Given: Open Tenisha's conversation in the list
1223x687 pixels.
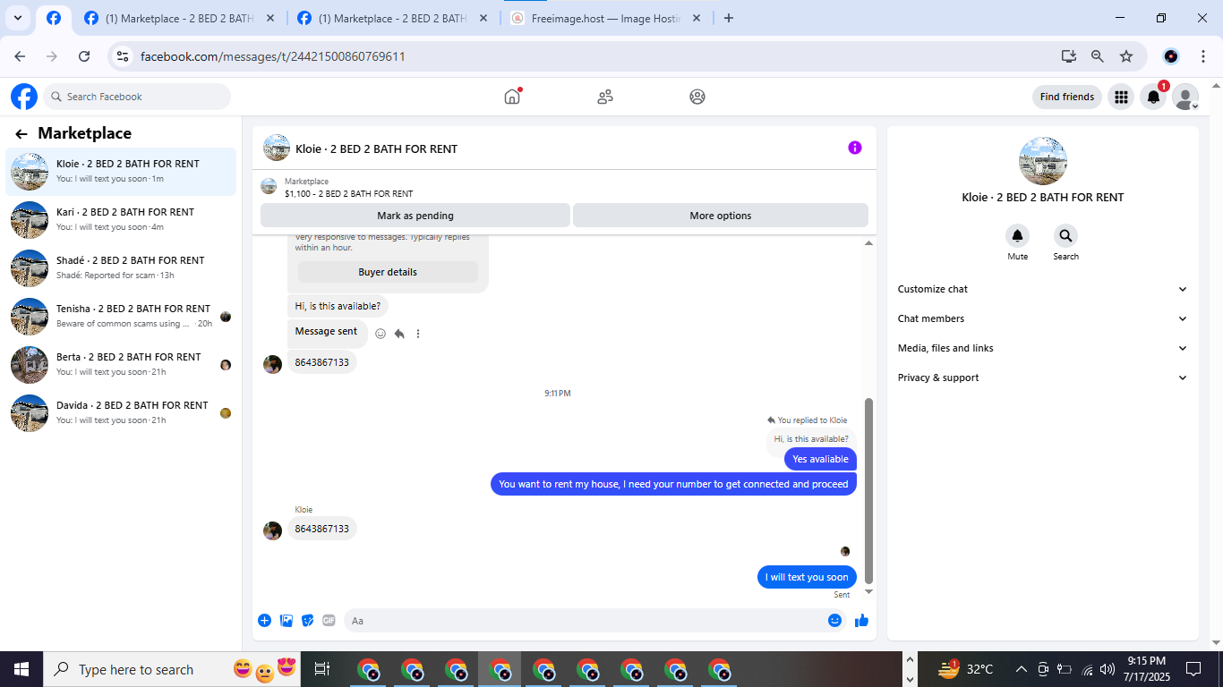Looking at the screenshot, I should point(121,316).
